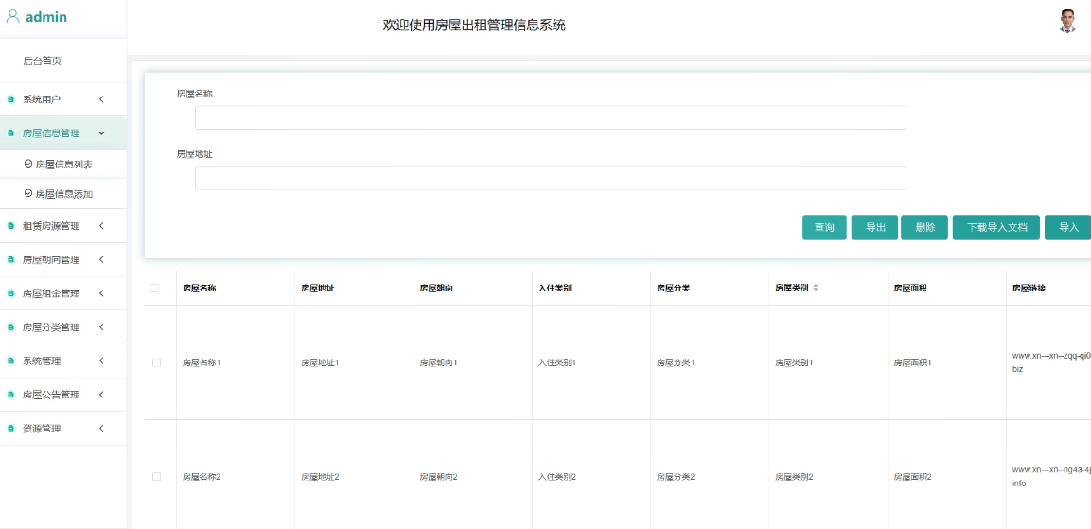This screenshot has width=1091, height=529.
Task: Click the 导出 button
Action: pos(874,228)
